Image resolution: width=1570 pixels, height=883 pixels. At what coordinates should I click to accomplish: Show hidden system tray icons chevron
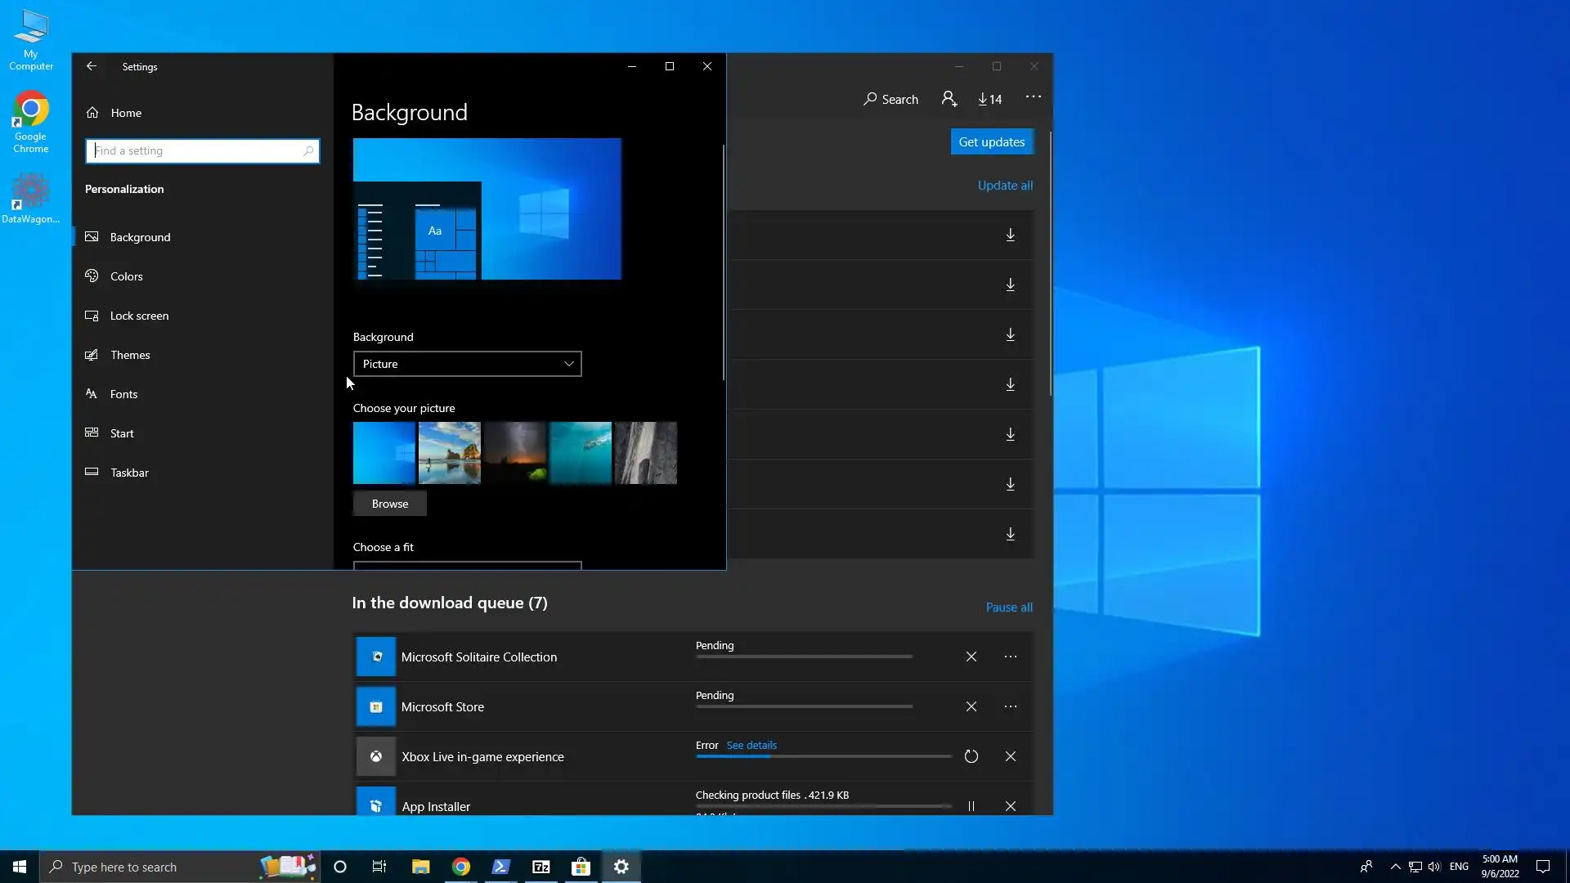click(x=1395, y=867)
